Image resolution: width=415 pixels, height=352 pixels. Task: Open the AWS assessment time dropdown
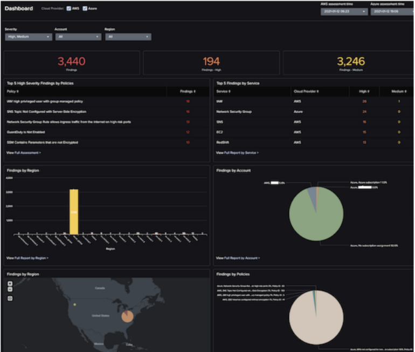tap(344, 11)
